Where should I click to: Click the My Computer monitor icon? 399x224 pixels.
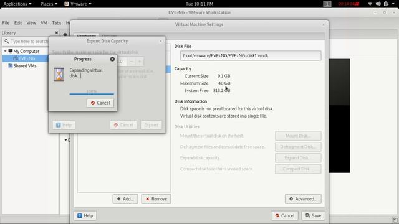click(11, 51)
